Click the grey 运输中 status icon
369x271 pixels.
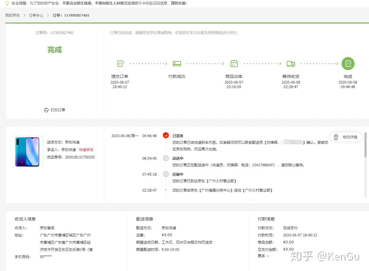(x=166, y=174)
